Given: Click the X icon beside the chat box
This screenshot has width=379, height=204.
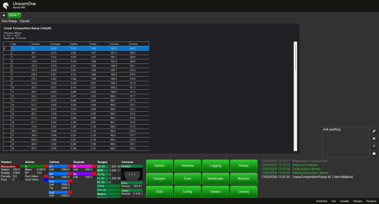Looking at the screenshot, I should point(374,138).
